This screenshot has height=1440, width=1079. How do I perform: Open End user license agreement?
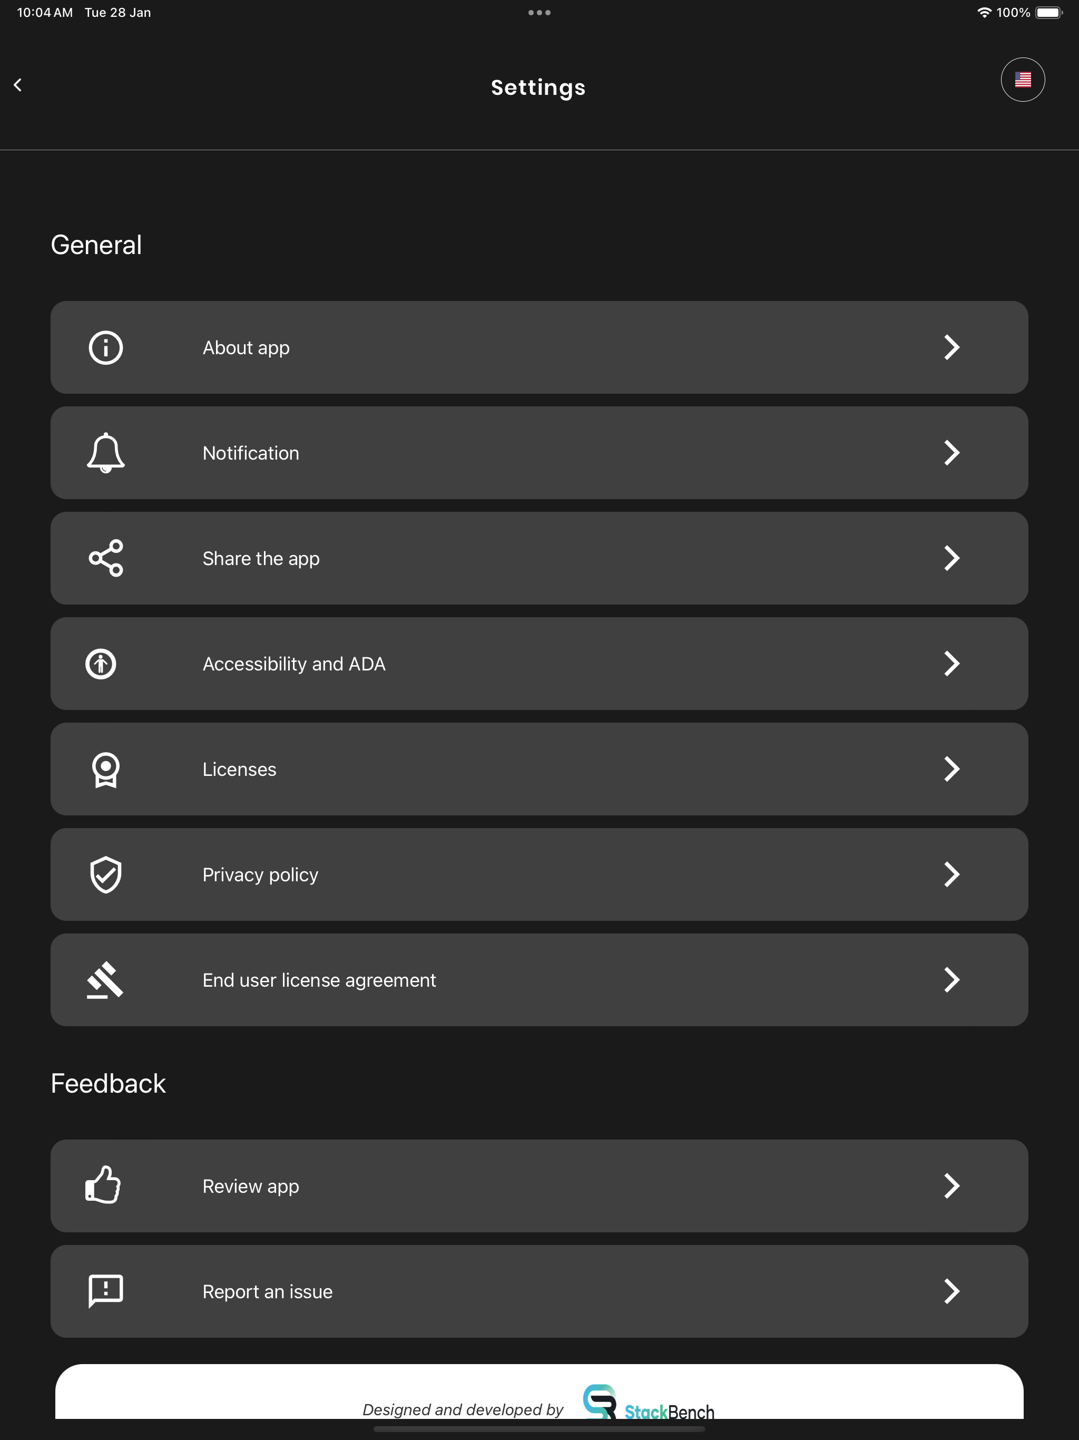(x=539, y=980)
